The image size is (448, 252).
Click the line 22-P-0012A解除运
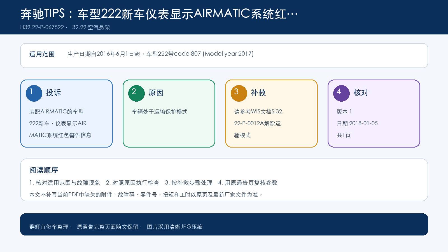coord(257,123)
